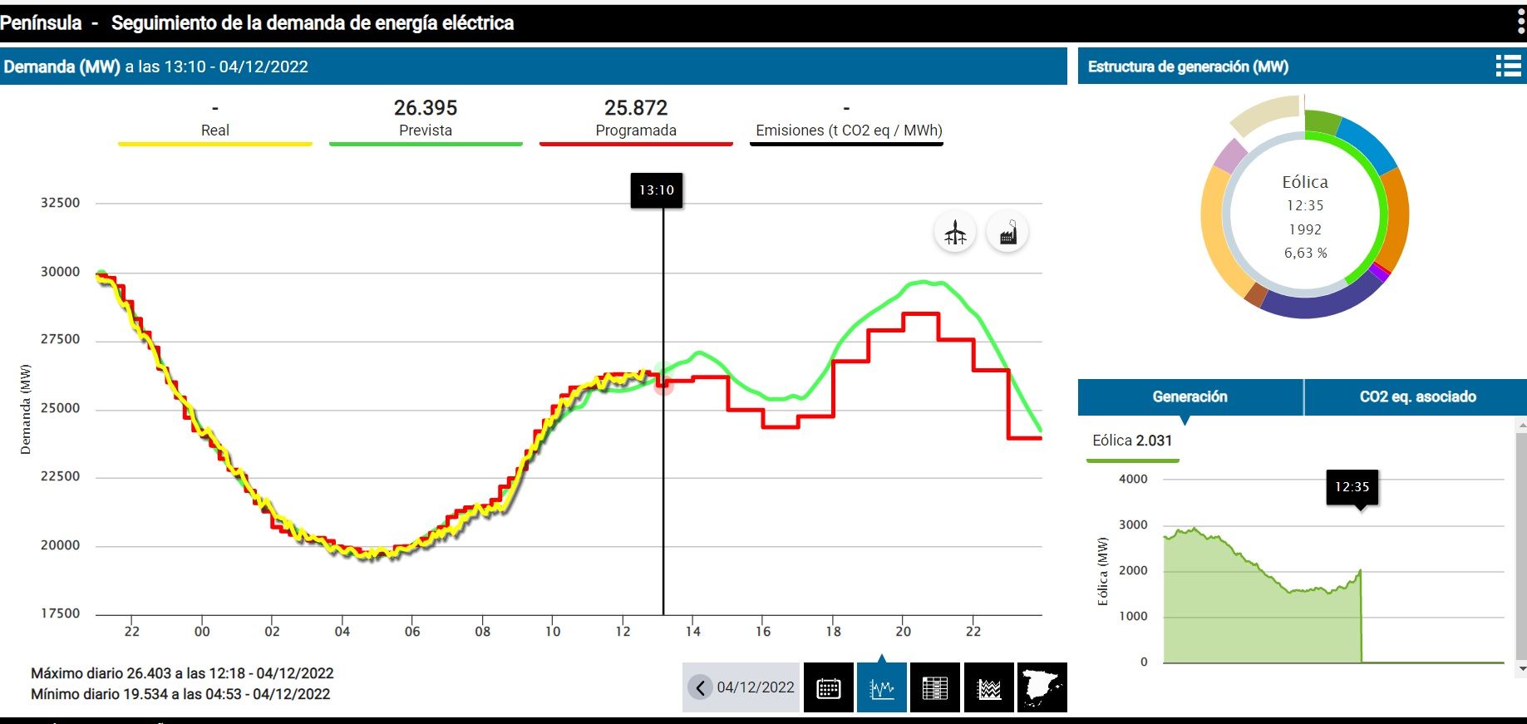This screenshot has height=724, width=1527.
Task: Click the Spain map icon
Action: coord(1042,688)
